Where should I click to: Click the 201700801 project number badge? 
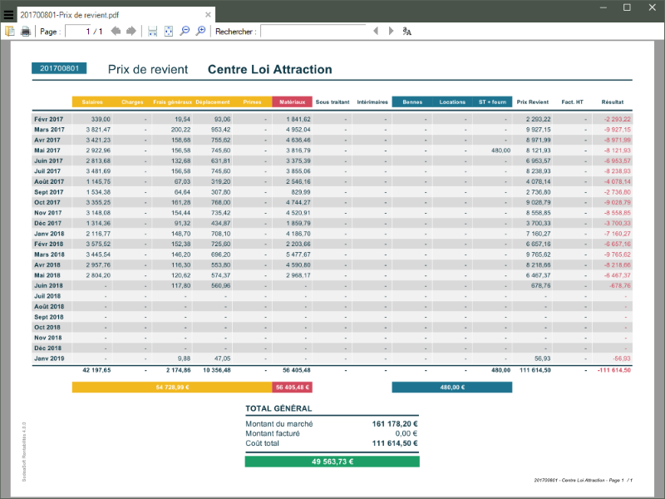pos(59,68)
